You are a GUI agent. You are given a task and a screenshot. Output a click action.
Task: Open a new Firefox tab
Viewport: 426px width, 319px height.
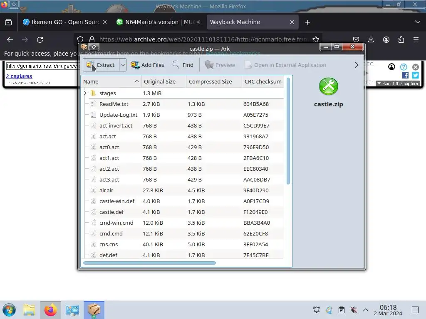pyautogui.click(x=307, y=22)
